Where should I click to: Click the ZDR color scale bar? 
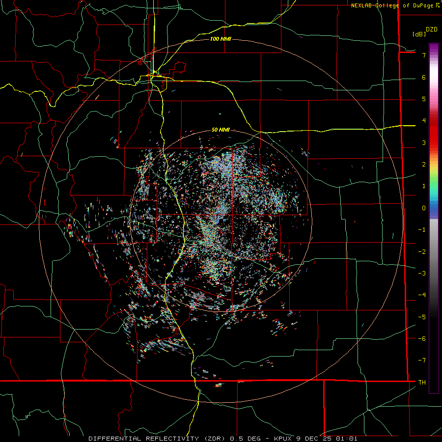pyautogui.click(x=434, y=218)
